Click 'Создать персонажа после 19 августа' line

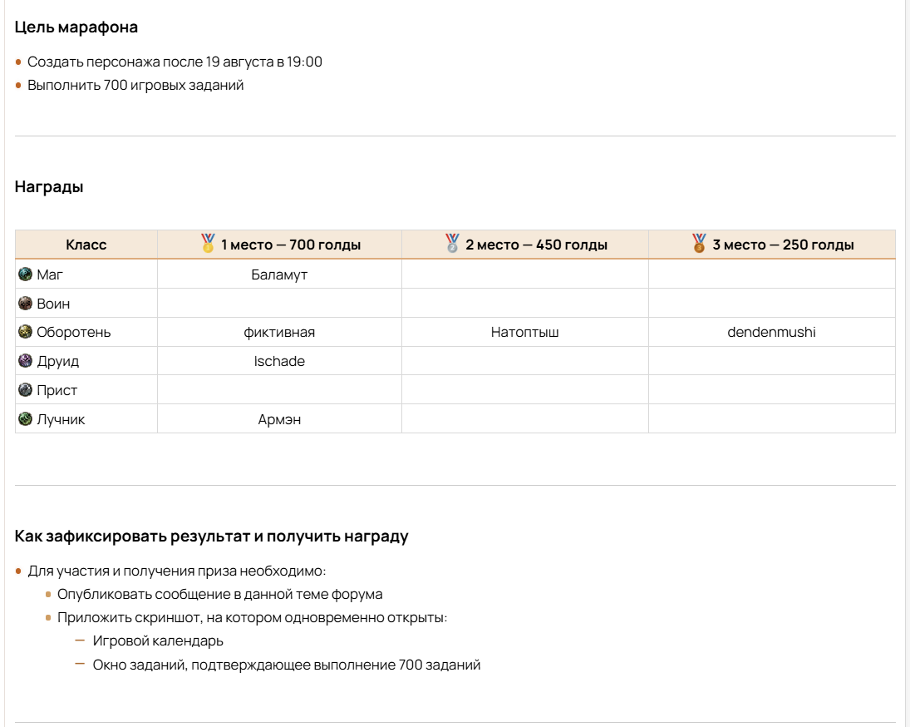tap(175, 62)
